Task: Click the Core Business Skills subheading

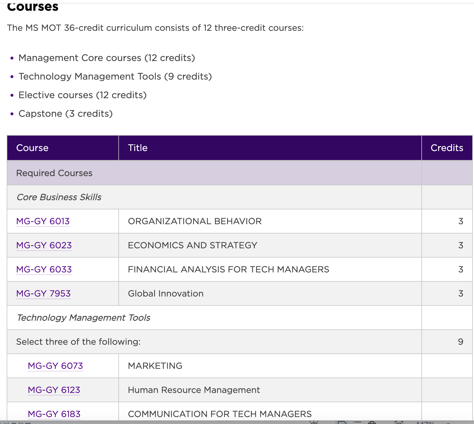Action: point(59,197)
